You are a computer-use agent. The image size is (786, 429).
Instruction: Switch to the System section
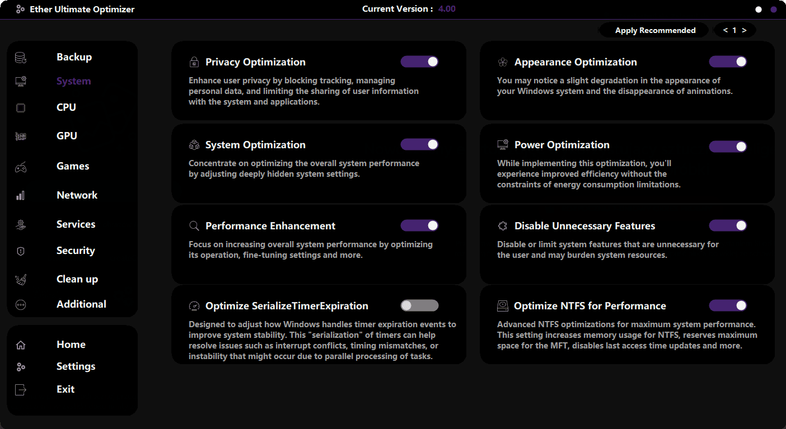pos(73,81)
